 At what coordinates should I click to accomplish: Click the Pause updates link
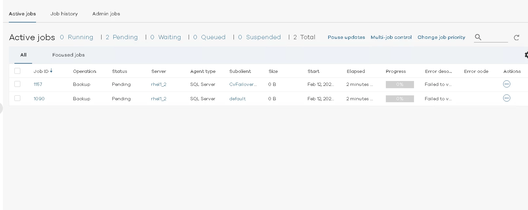click(x=346, y=37)
